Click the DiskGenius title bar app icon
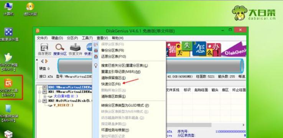Image resolution: width=283 pixels, height=138 pixels. coord(38,31)
